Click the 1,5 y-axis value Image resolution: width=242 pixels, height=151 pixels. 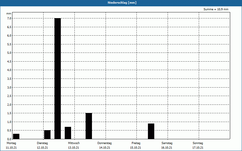pos(9,113)
